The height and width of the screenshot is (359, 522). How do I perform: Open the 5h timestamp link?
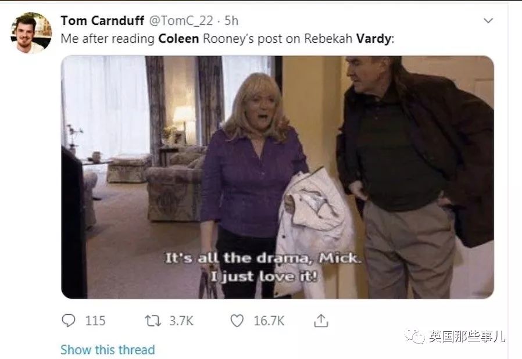point(231,21)
